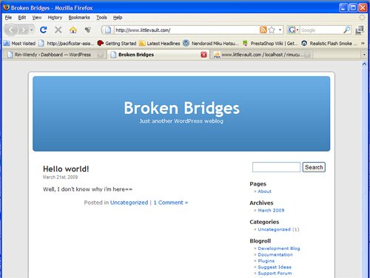
Task: Switch to the littlevault.com localhost tab
Action: coord(262,55)
